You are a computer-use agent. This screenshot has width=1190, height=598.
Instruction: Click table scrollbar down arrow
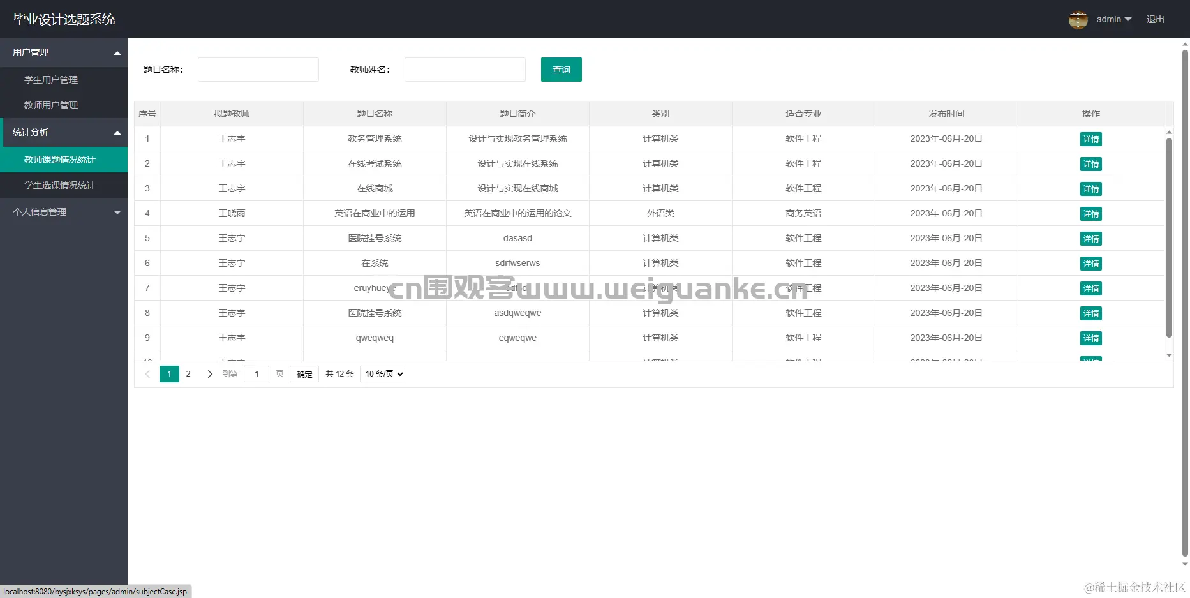1169,355
